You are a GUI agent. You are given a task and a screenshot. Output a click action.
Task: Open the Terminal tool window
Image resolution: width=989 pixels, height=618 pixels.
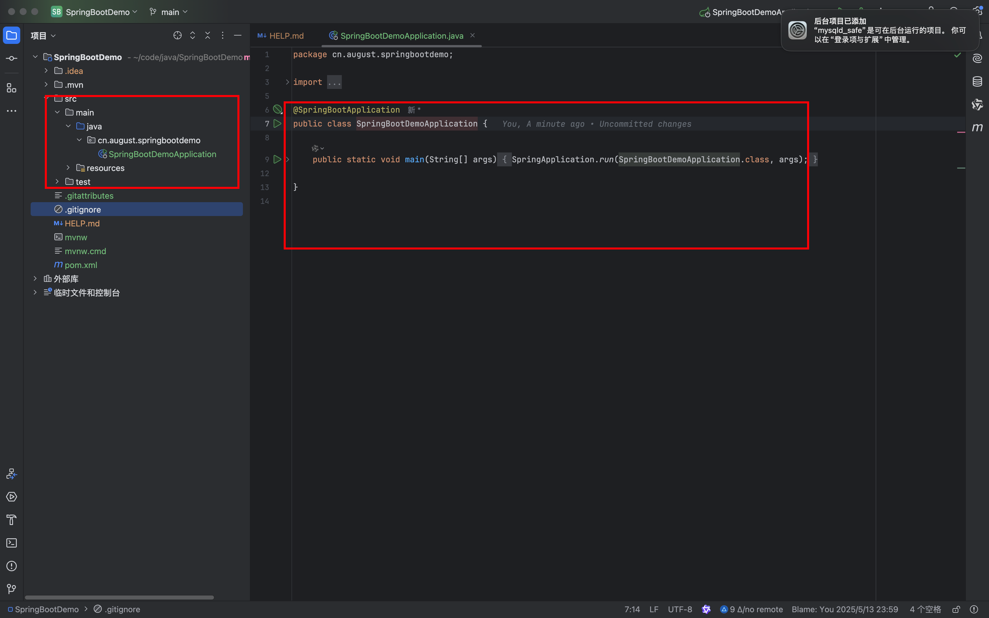coord(12,543)
